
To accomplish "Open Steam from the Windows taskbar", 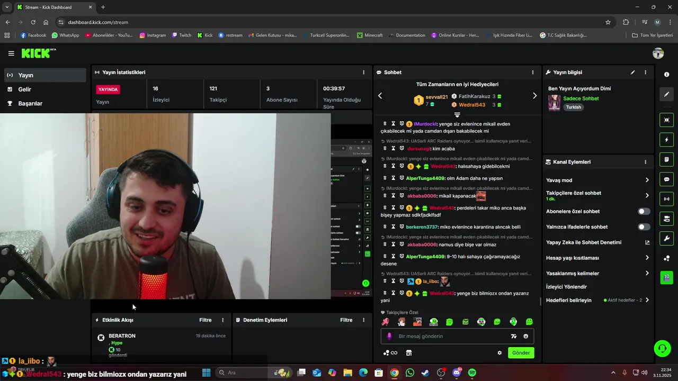I will tap(425, 373).
